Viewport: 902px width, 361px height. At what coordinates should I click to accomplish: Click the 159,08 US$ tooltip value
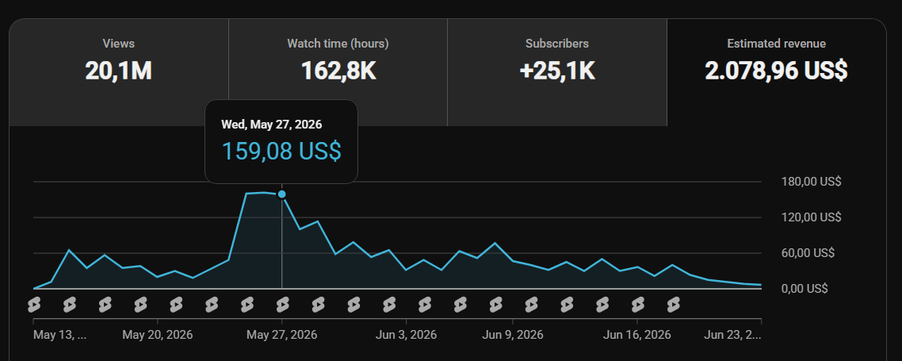pos(281,151)
